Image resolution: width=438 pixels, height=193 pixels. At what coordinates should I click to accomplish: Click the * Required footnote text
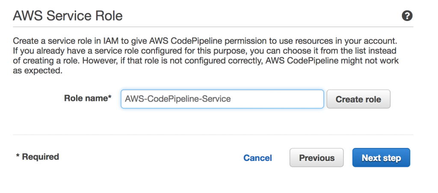[x=38, y=157]
